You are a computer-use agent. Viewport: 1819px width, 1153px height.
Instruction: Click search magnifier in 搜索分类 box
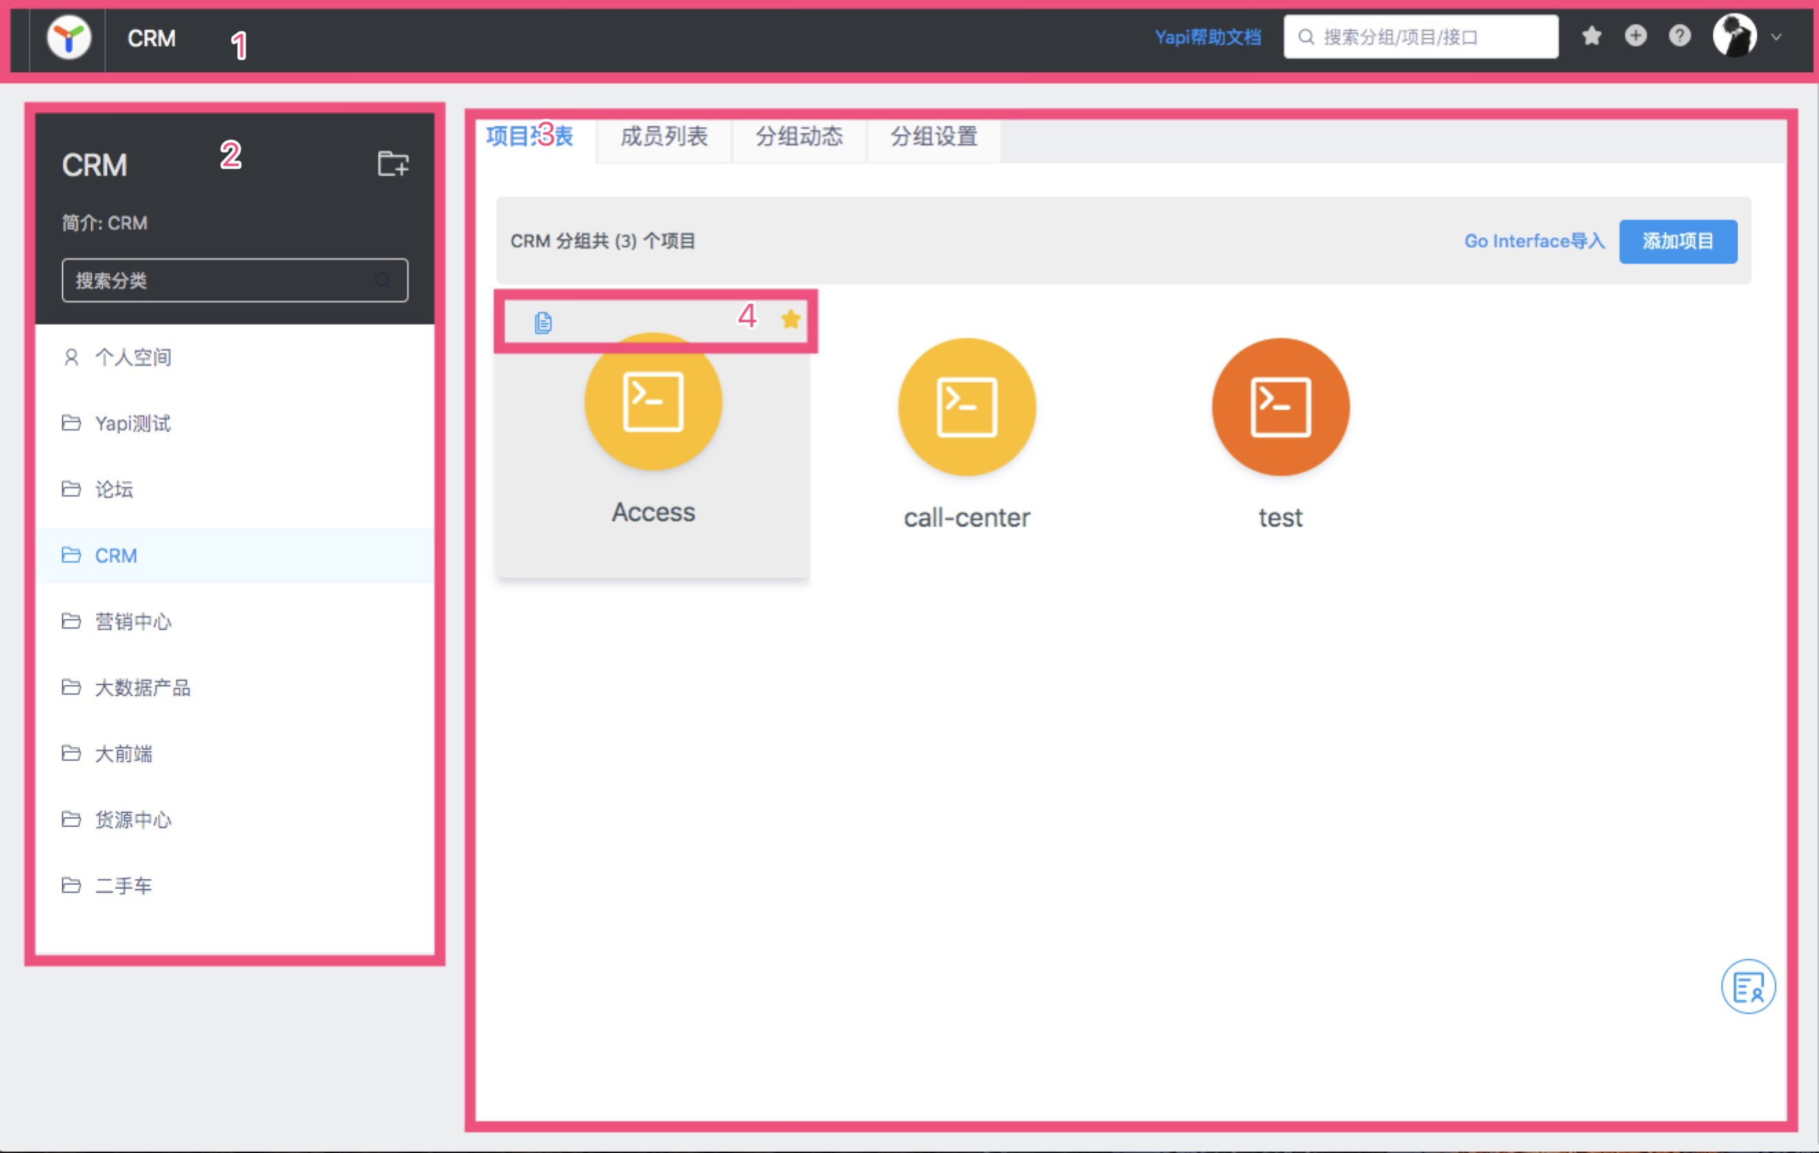tap(384, 280)
